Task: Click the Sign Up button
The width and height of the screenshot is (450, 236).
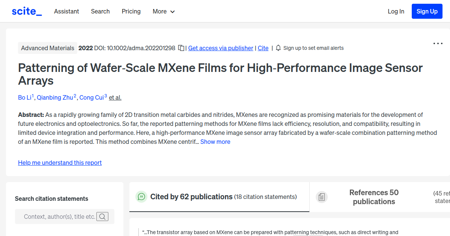Action: tap(427, 11)
